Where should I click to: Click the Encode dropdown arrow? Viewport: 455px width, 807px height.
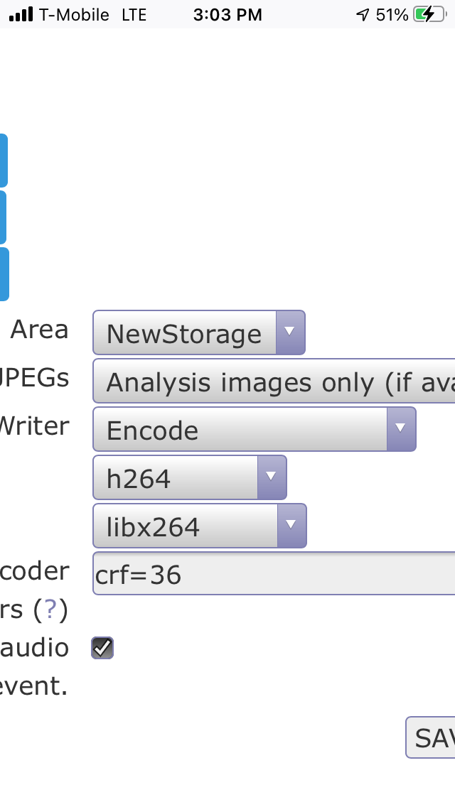[x=401, y=429]
